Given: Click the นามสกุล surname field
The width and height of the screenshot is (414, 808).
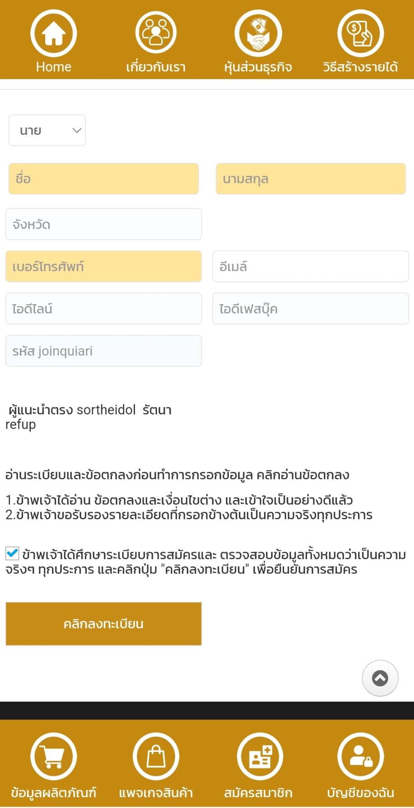Looking at the screenshot, I should coord(311,179).
